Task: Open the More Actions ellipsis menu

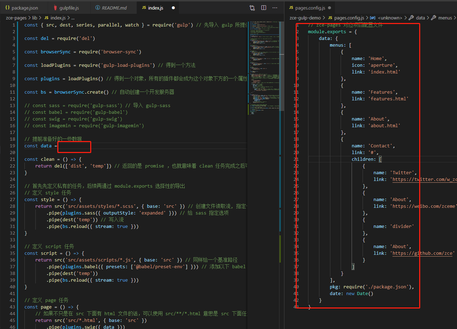Action: click(275, 8)
